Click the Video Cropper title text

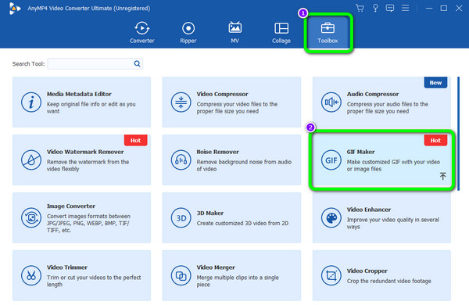pyautogui.click(x=367, y=271)
